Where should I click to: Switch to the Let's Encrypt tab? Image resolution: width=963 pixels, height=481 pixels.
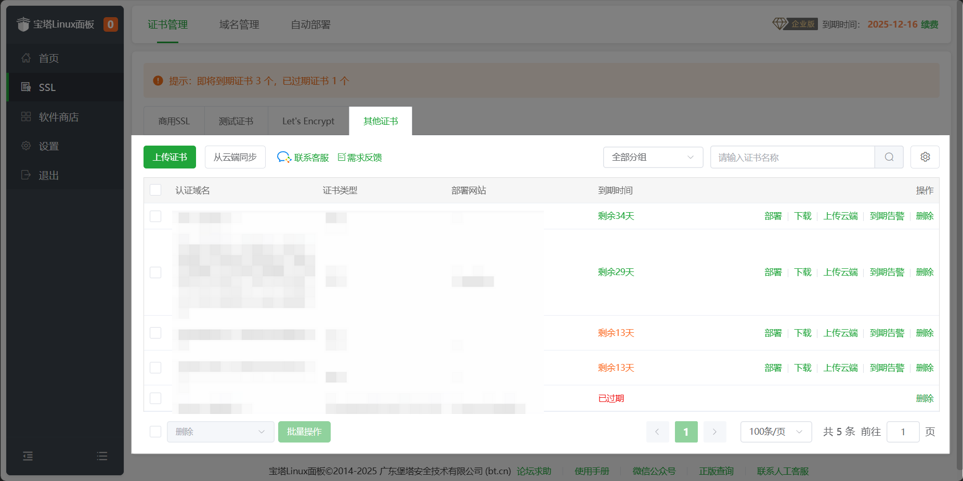point(308,121)
